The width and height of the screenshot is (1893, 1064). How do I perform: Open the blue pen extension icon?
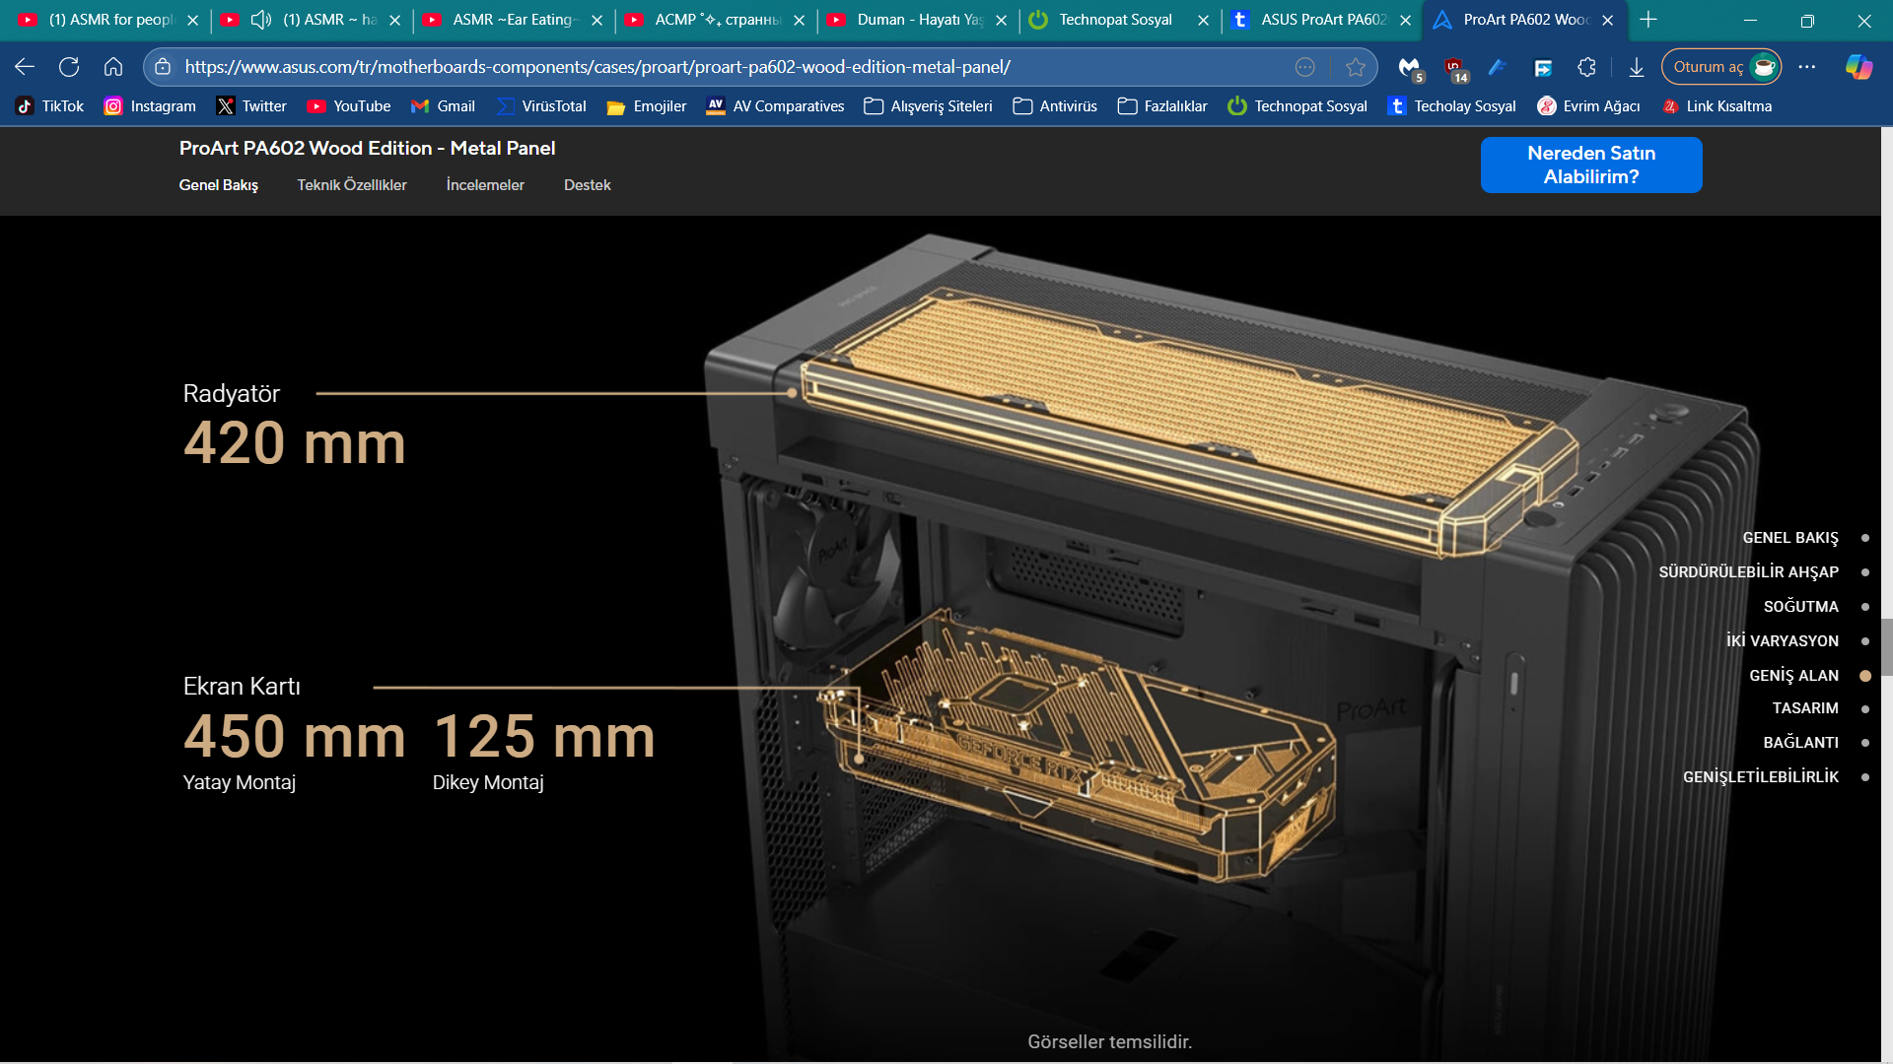point(1498,67)
